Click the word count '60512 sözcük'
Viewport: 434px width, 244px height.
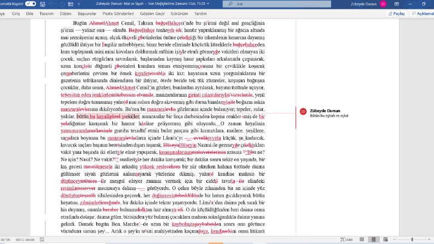click(25, 240)
